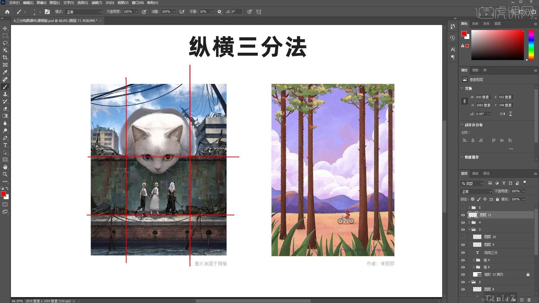The width and height of the screenshot is (539, 303).
Task: Click width field 820 像素
Action: (x=483, y=97)
